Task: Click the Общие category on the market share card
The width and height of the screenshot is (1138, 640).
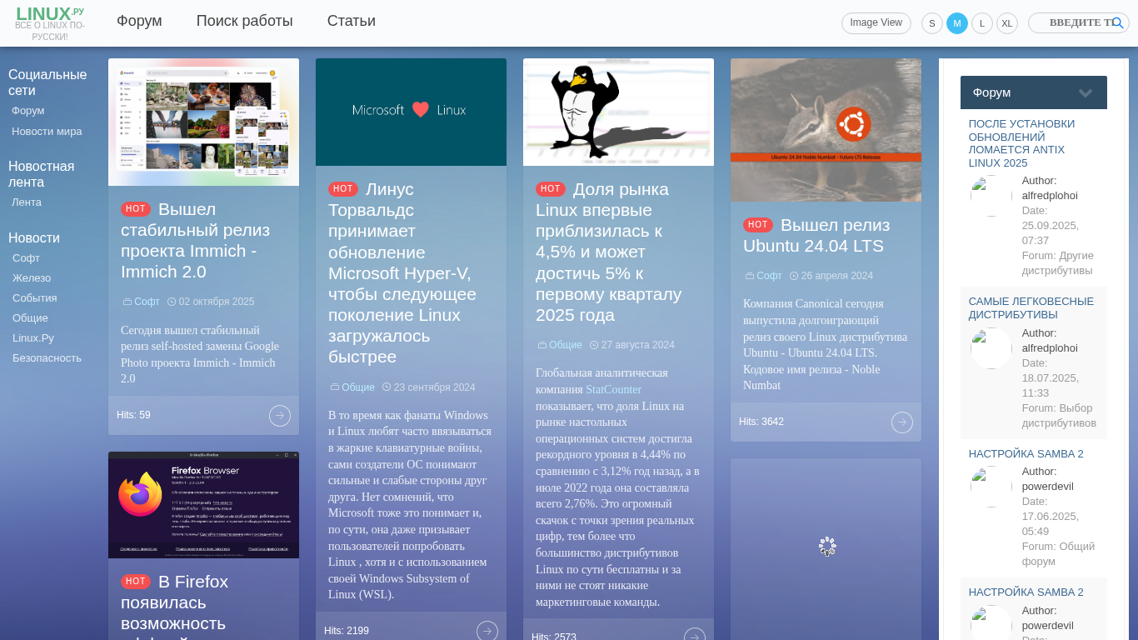Action: click(566, 345)
